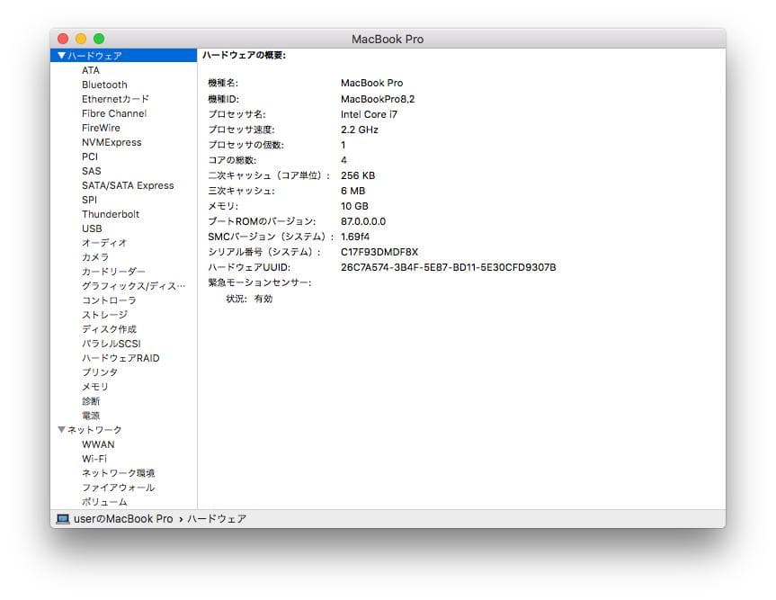Click the 状況: 有効 status line

[x=249, y=299]
